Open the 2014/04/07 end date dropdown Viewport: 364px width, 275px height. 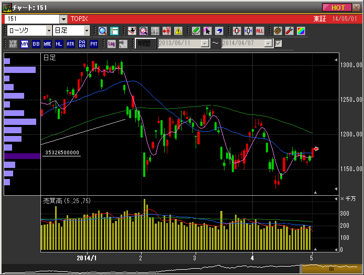click(x=268, y=44)
